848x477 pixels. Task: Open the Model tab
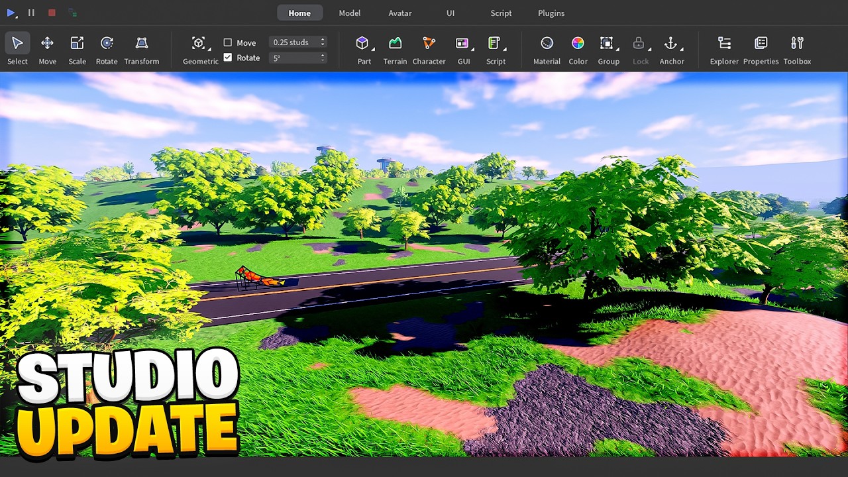[x=350, y=13]
